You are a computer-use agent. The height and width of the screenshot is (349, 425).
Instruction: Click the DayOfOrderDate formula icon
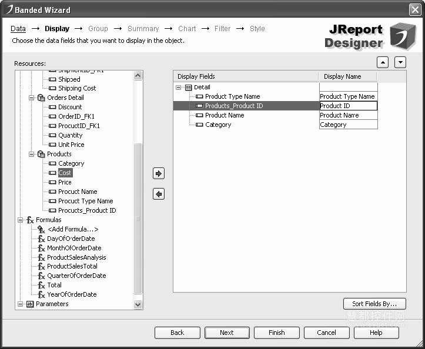point(41,239)
